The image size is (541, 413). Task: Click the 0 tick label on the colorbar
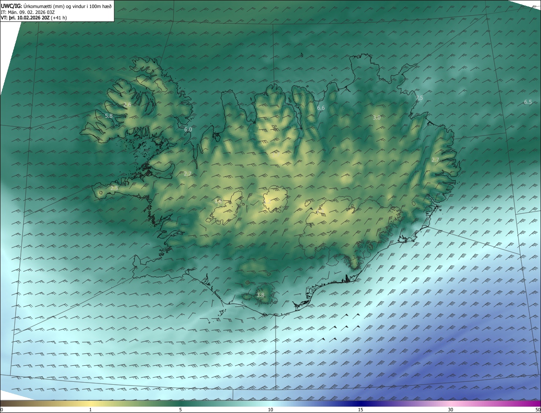click(2, 410)
